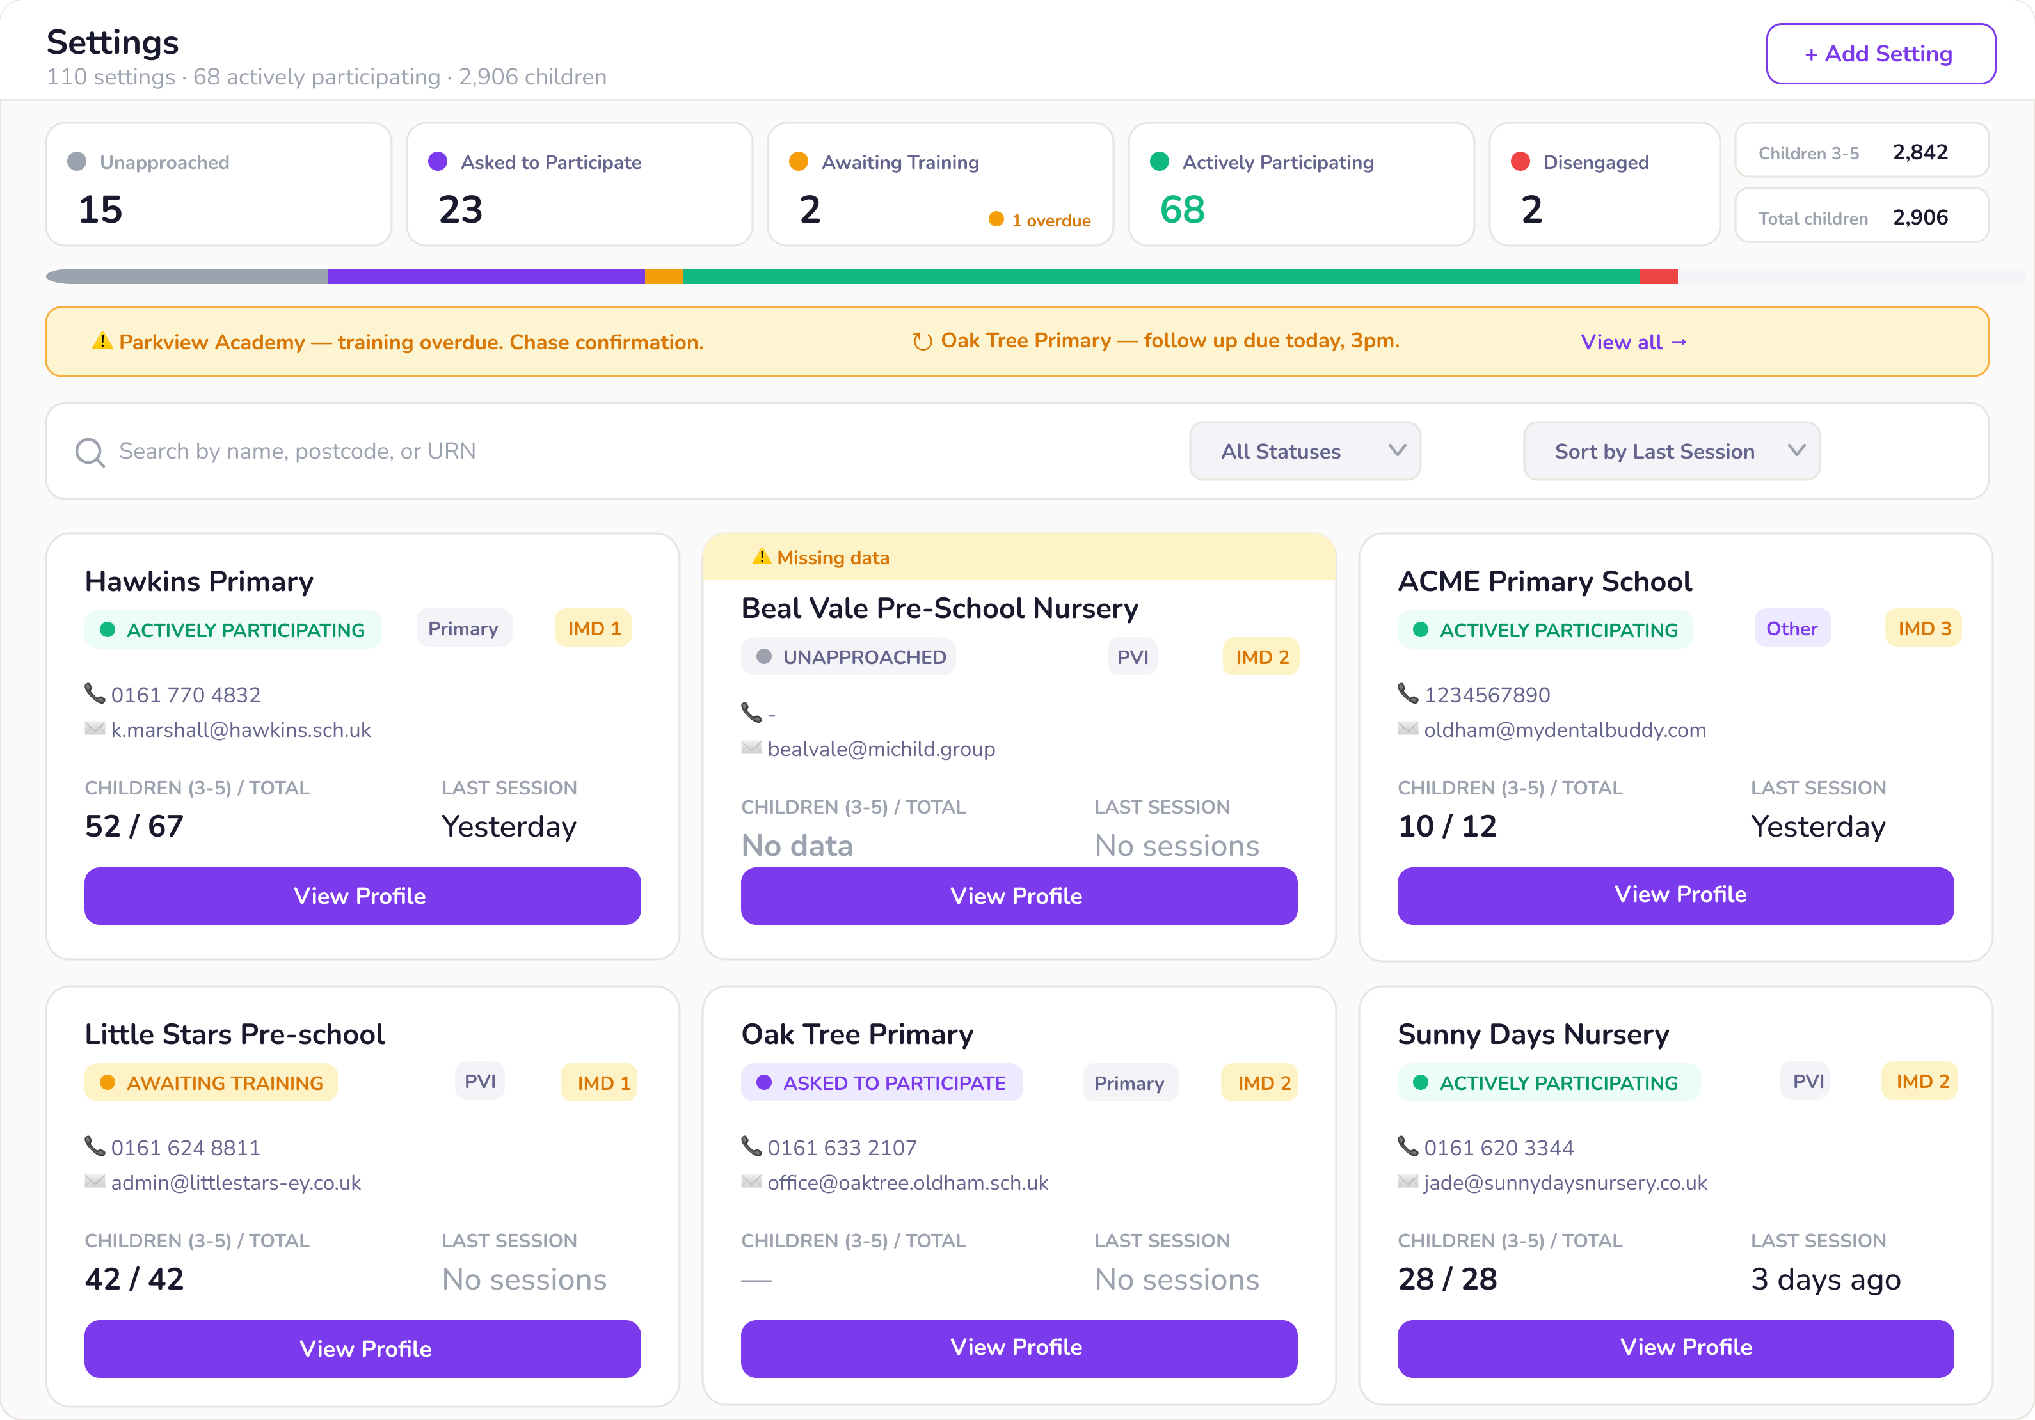This screenshot has width=2035, height=1420.
Task: Expand the Sort by Last Session dropdown
Action: pos(1672,451)
